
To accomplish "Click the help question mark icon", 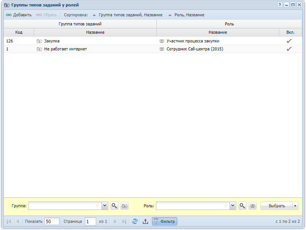I will coord(280,5).
